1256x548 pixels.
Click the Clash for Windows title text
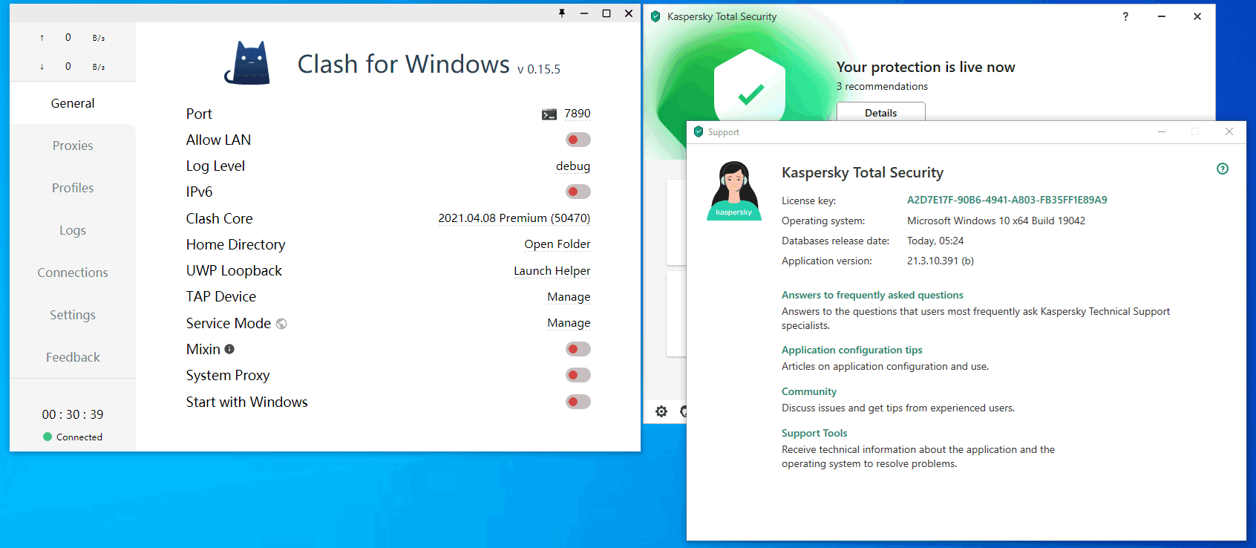pos(404,64)
